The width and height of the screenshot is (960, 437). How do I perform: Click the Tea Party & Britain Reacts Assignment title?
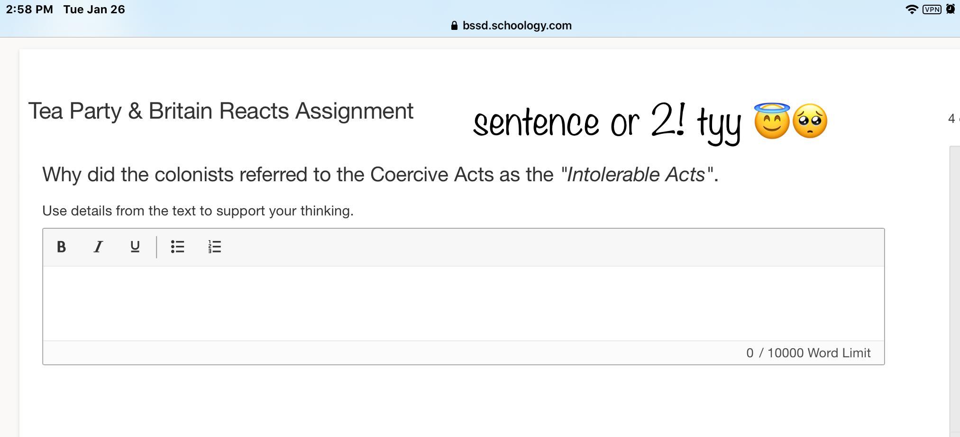[221, 111]
